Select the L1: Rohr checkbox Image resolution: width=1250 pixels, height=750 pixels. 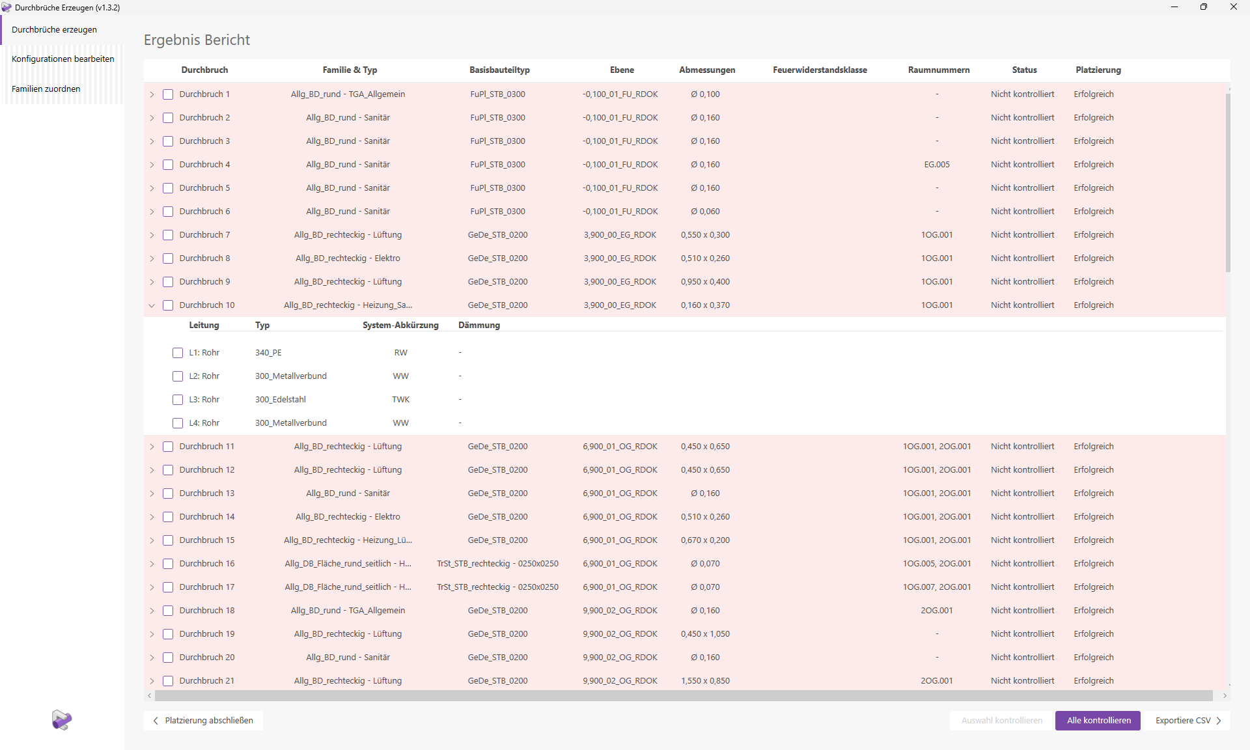(x=178, y=353)
